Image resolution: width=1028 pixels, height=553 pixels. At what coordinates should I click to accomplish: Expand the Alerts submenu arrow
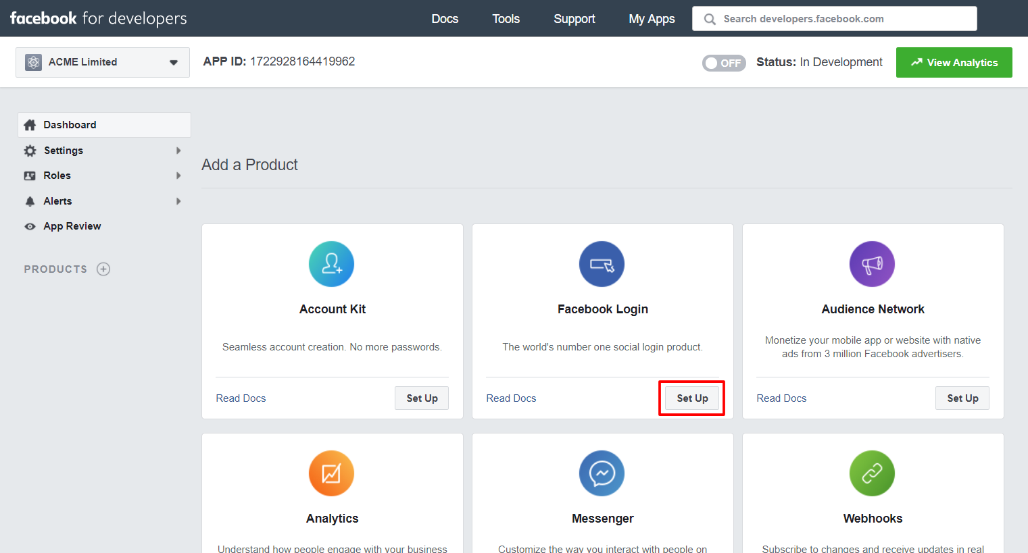[x=178, y=201]
